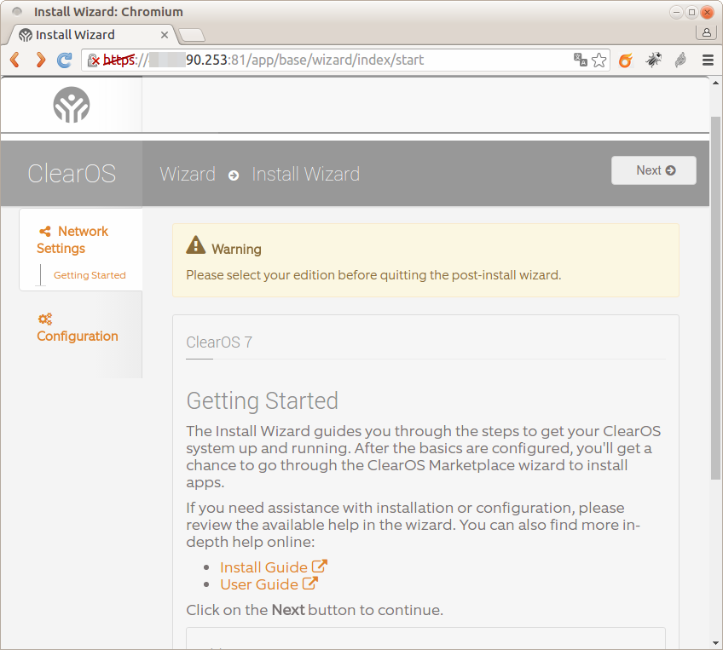Click the warning triangle icon
Image resolution: width=723 pixels, height=650 pixels.
click(196, 245)
